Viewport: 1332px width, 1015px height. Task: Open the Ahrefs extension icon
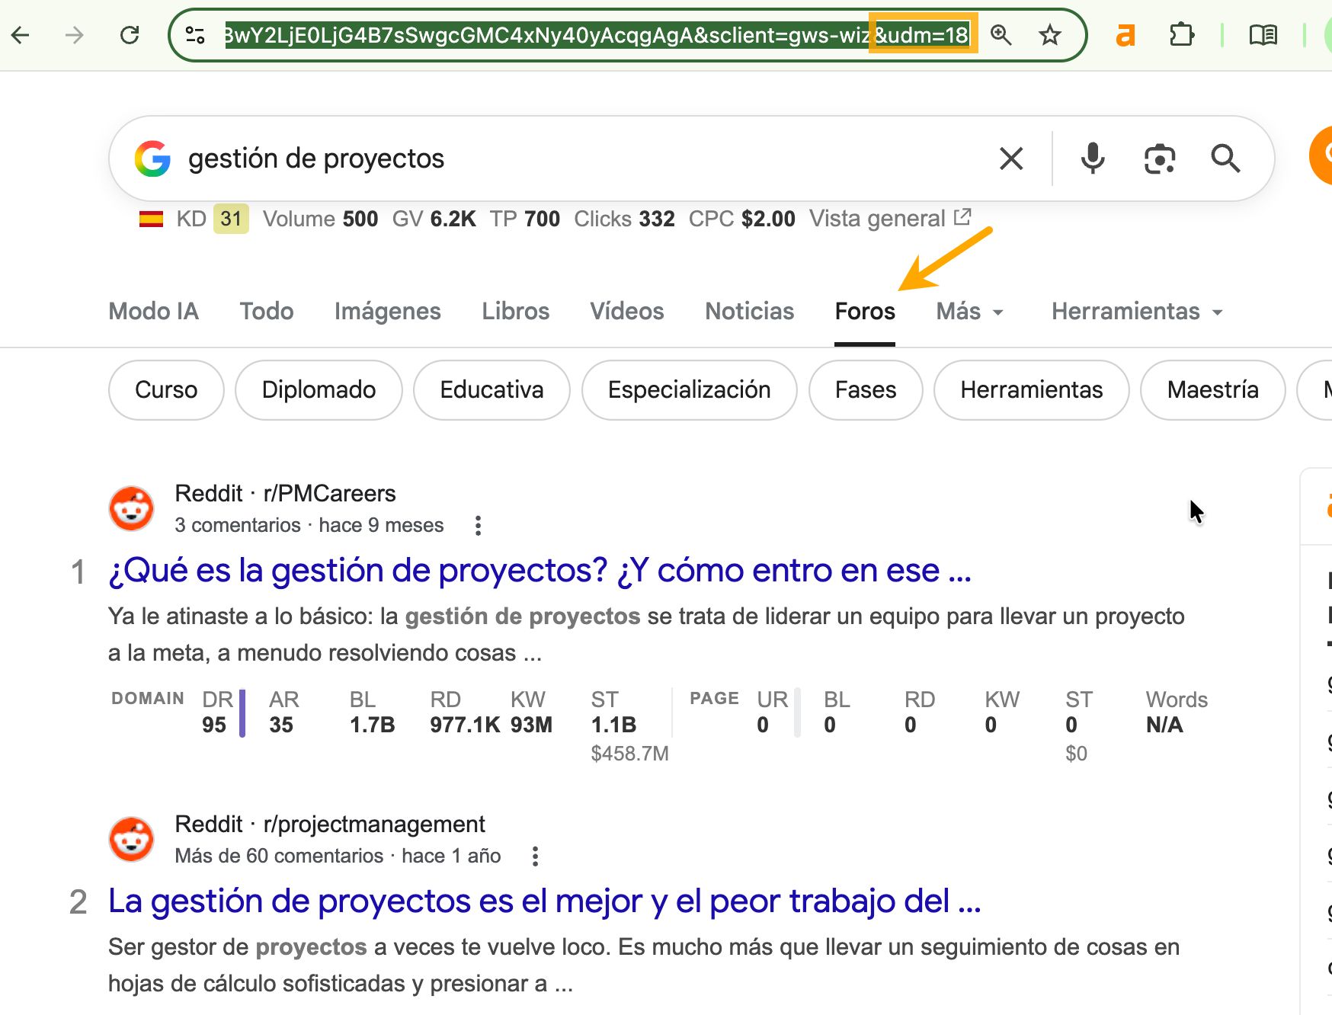[1125, 35]
